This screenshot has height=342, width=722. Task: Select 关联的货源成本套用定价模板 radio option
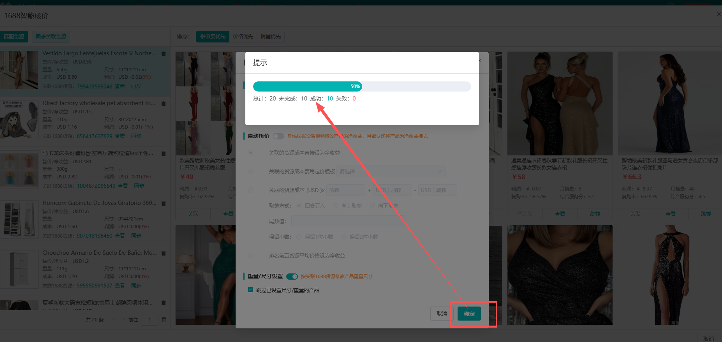[x=251, y=171]
